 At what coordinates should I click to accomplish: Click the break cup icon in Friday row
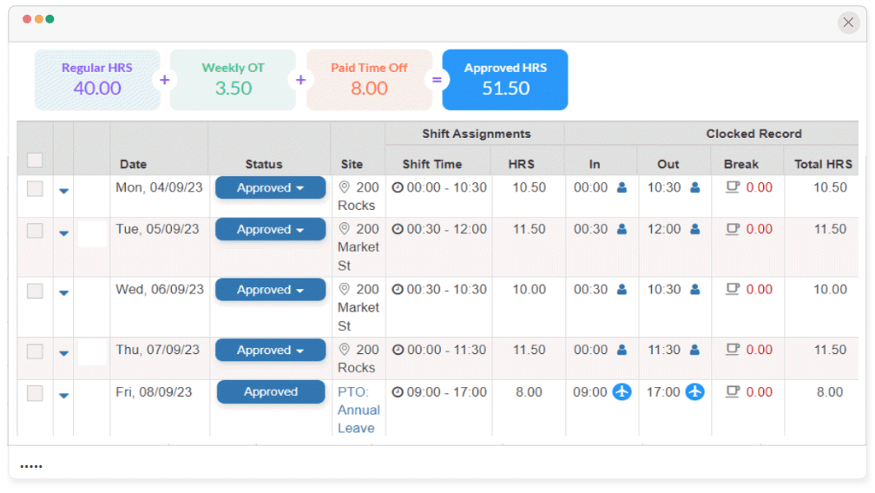pyautogui.click(x=732, y=391)
